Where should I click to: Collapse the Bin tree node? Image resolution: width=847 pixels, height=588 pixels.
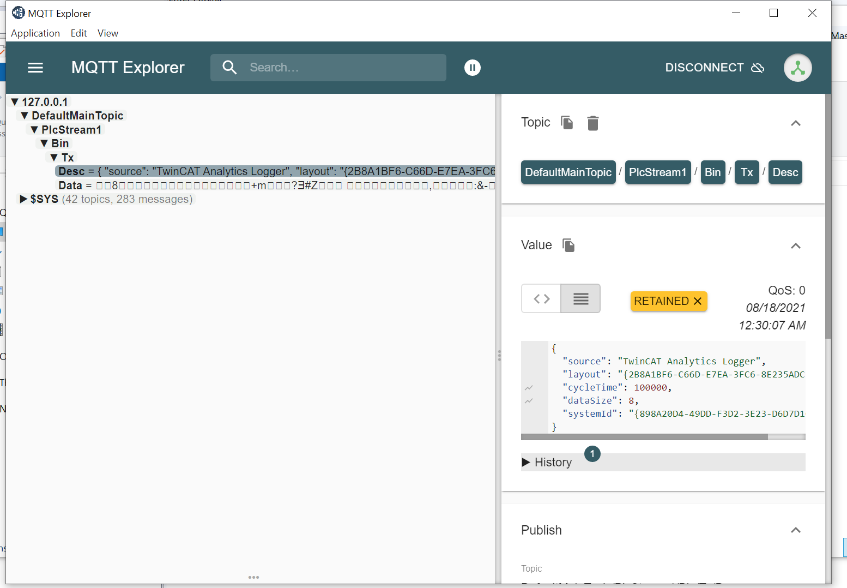44,143
